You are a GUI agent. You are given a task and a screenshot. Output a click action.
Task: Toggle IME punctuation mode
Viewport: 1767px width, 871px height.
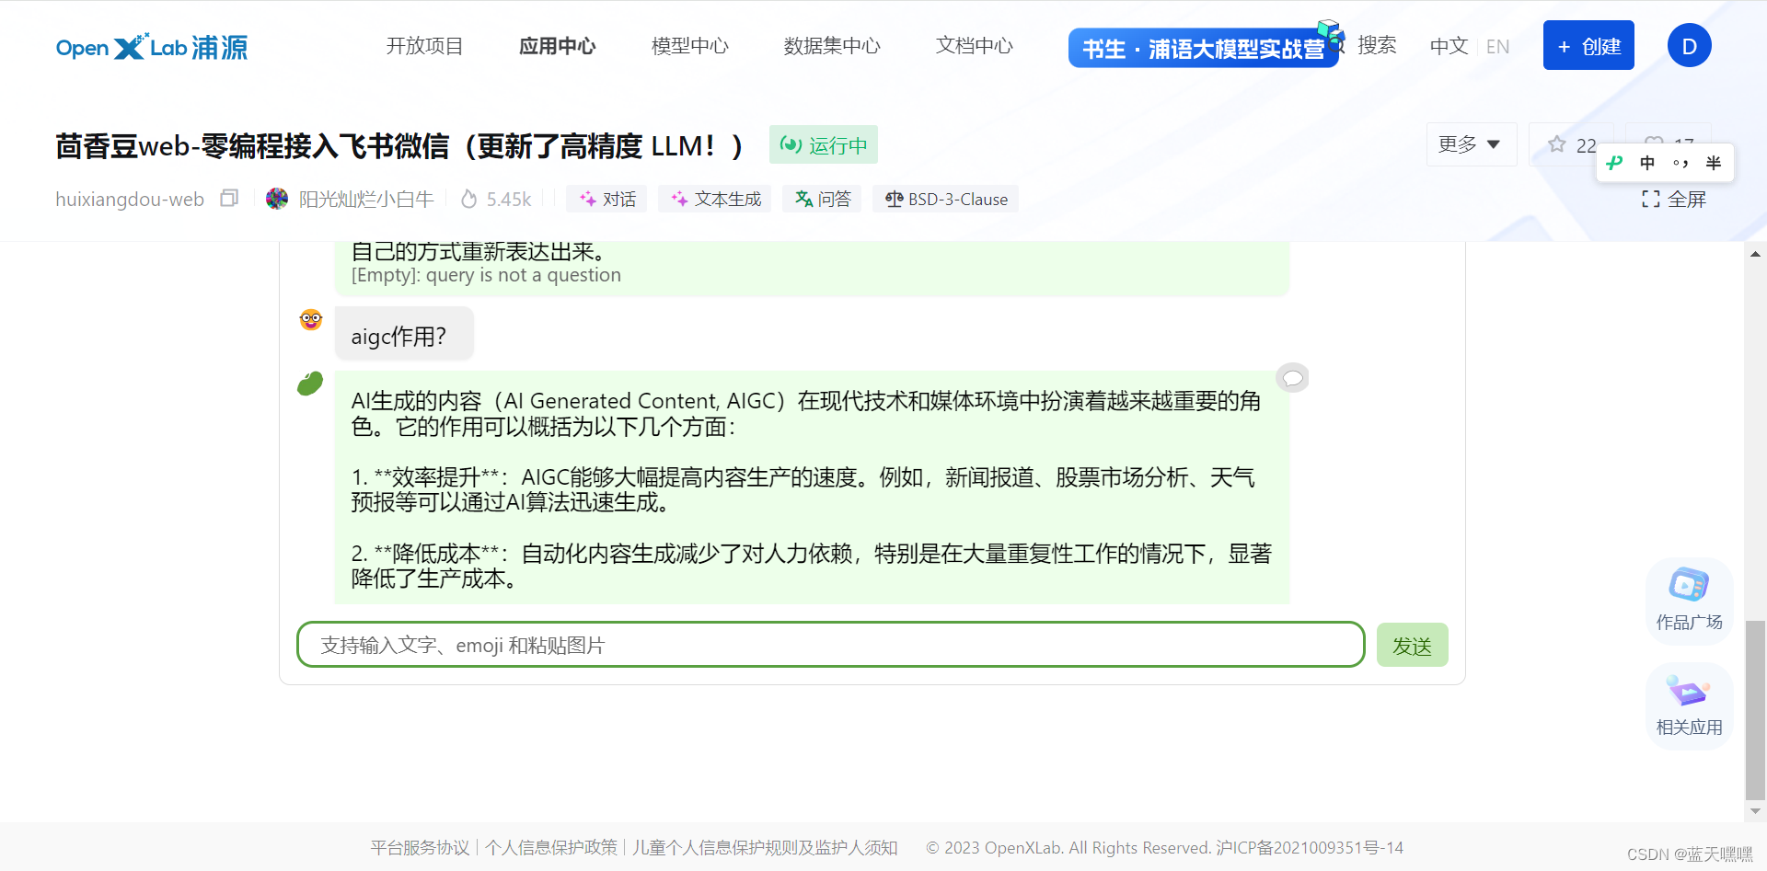click(x=1680, y=163)
